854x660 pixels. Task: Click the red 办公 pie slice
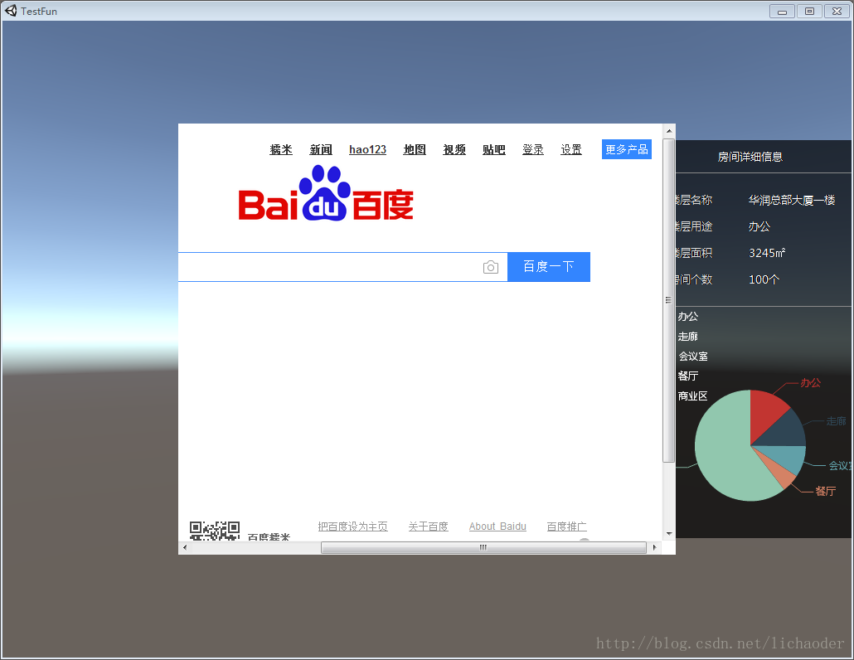[x=766, y=414]
